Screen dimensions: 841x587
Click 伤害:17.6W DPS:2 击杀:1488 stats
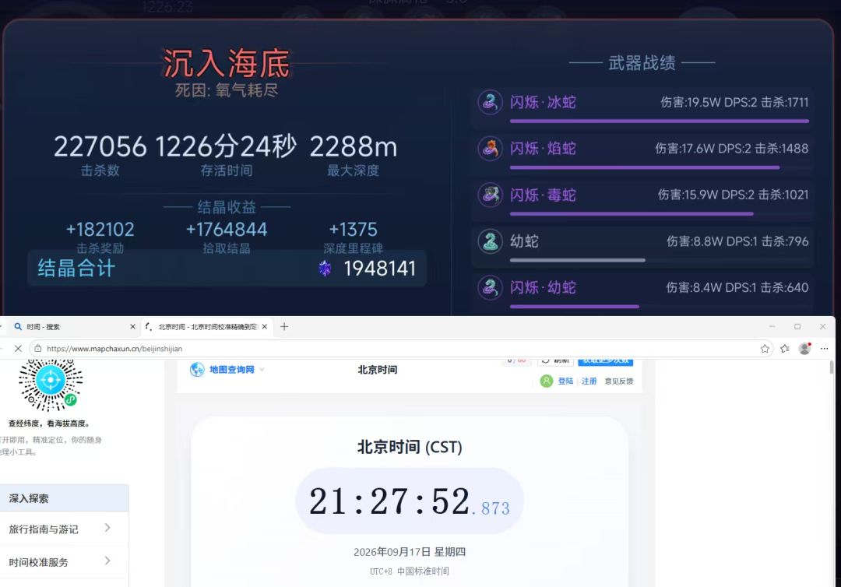tap(731, 149)
